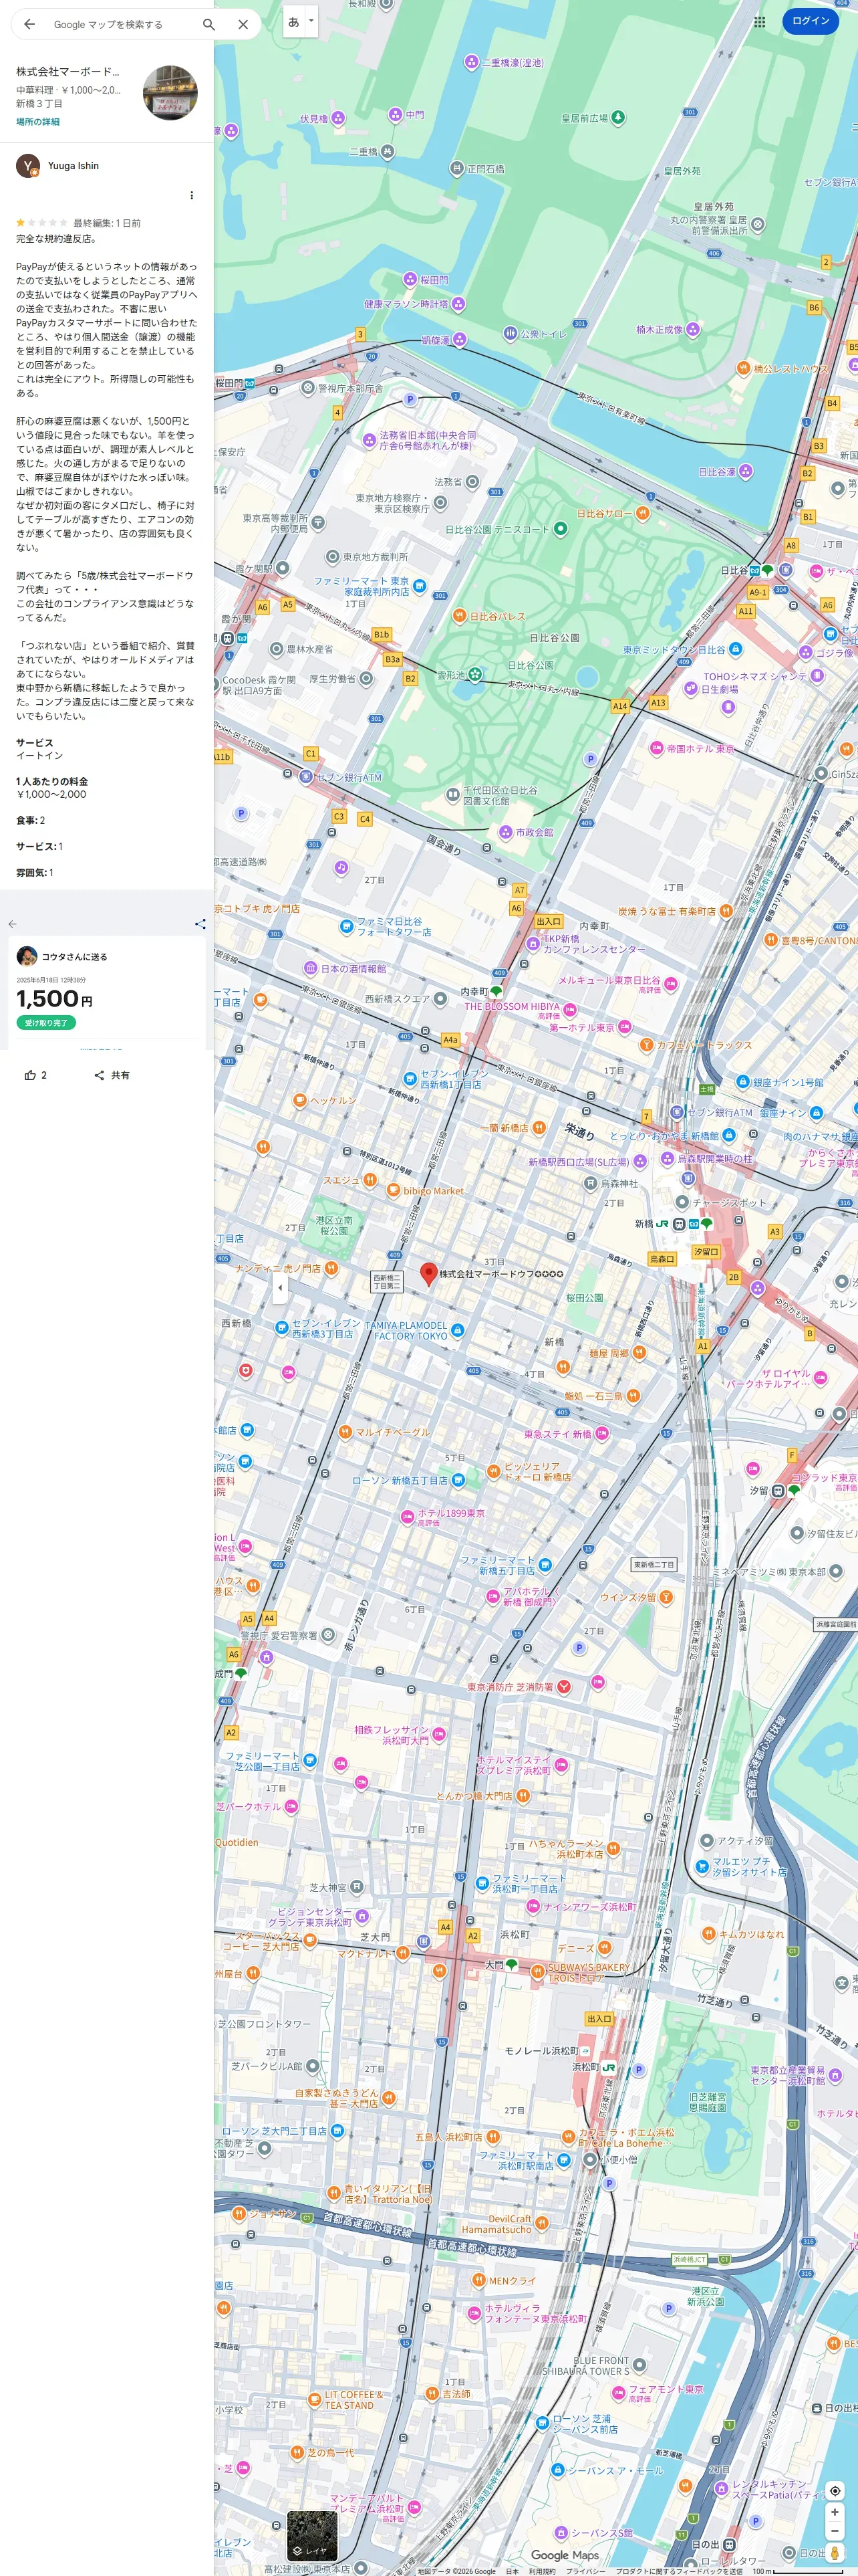Toggle Street View with the pegman icon
This screenshot has width=858, height=2576.
(834, 2553)
